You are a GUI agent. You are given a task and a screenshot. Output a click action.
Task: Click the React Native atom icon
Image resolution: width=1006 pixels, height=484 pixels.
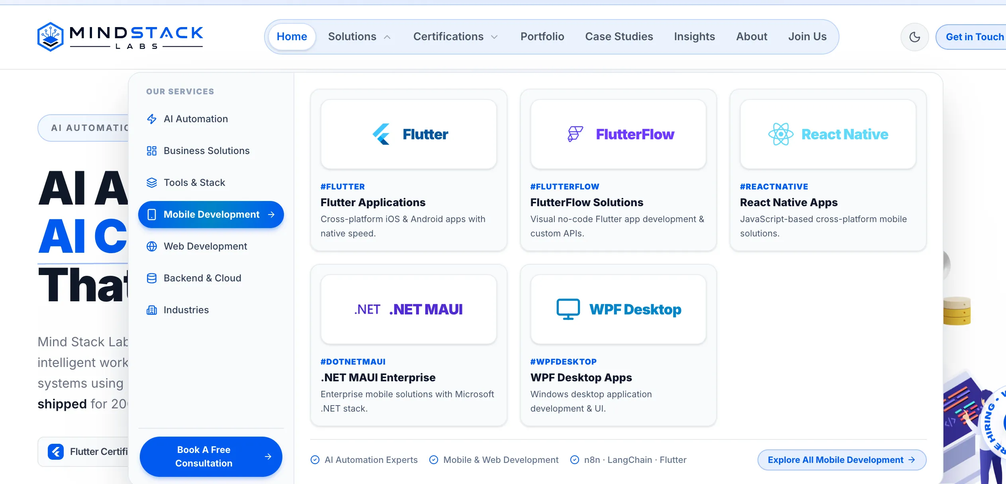(781, 134)
